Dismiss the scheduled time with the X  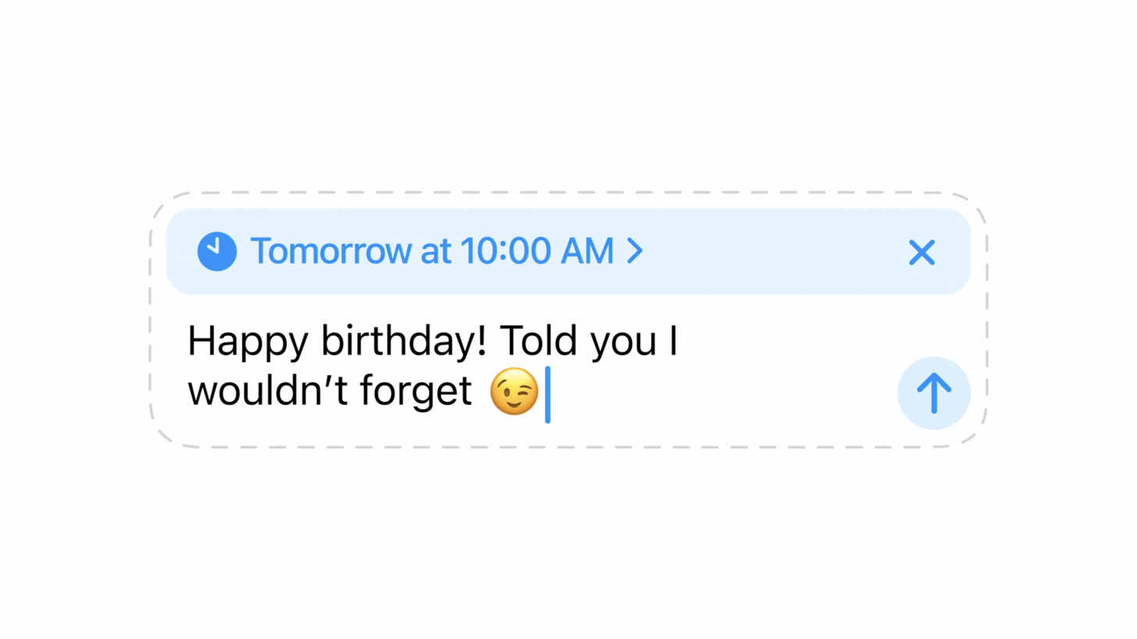pos(921,252)
